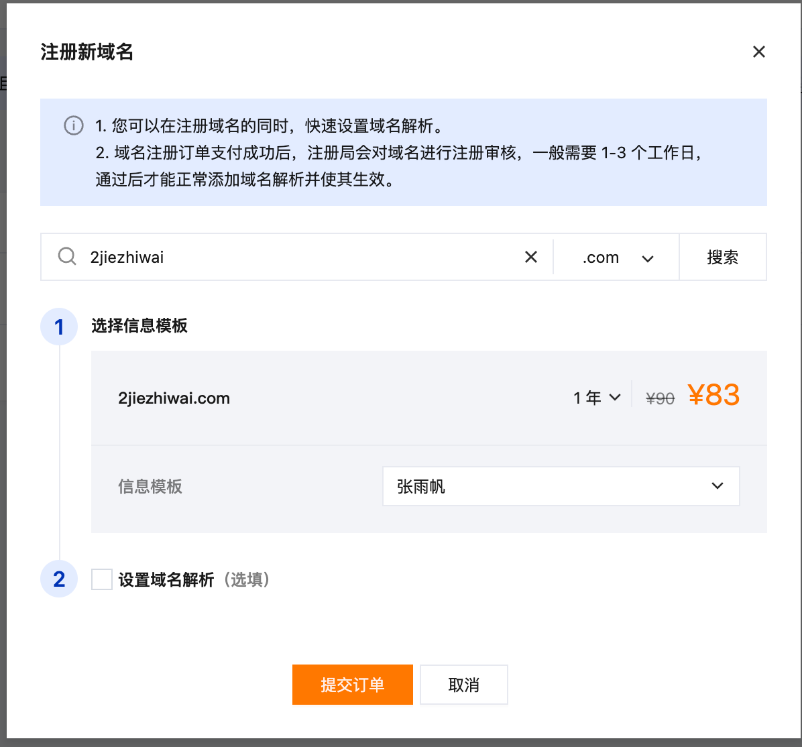Click the 2jiezhiwai.com domain result name
Viewport: 802px width, 747px height.
click(174, 398)
